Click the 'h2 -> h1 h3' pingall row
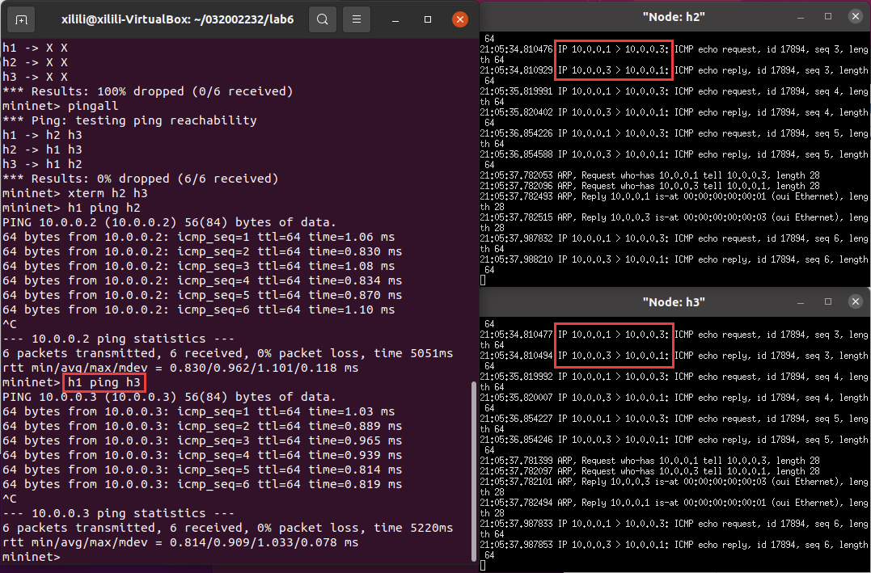The width and height of the screenshot is (871, 573). point(42,150)
